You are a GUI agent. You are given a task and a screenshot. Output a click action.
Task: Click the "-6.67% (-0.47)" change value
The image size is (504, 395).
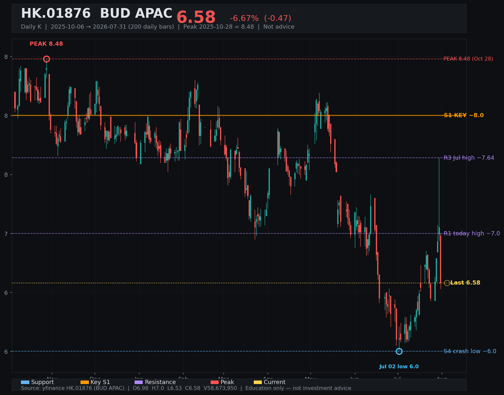pos(261,18)
